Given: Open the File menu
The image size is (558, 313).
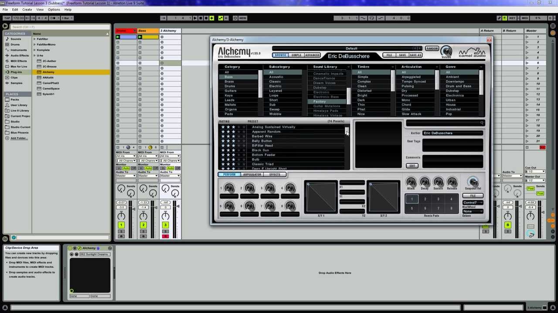Looking at the screenshot, I should (5, 10).
